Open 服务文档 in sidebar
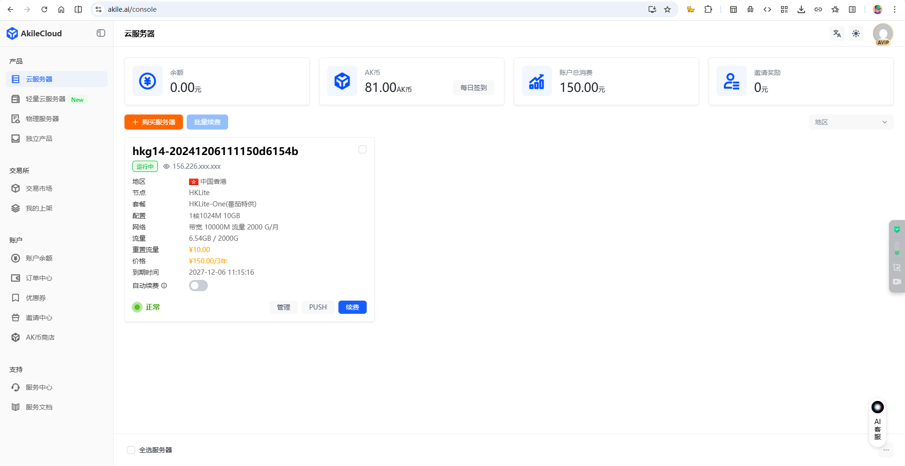Screen dimensions: 905x466 click(x=57, y=407)
